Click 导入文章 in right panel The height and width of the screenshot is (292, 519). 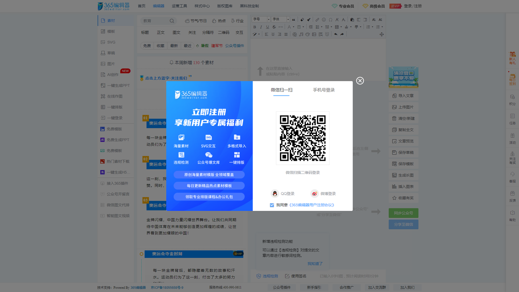coord(403,96)
